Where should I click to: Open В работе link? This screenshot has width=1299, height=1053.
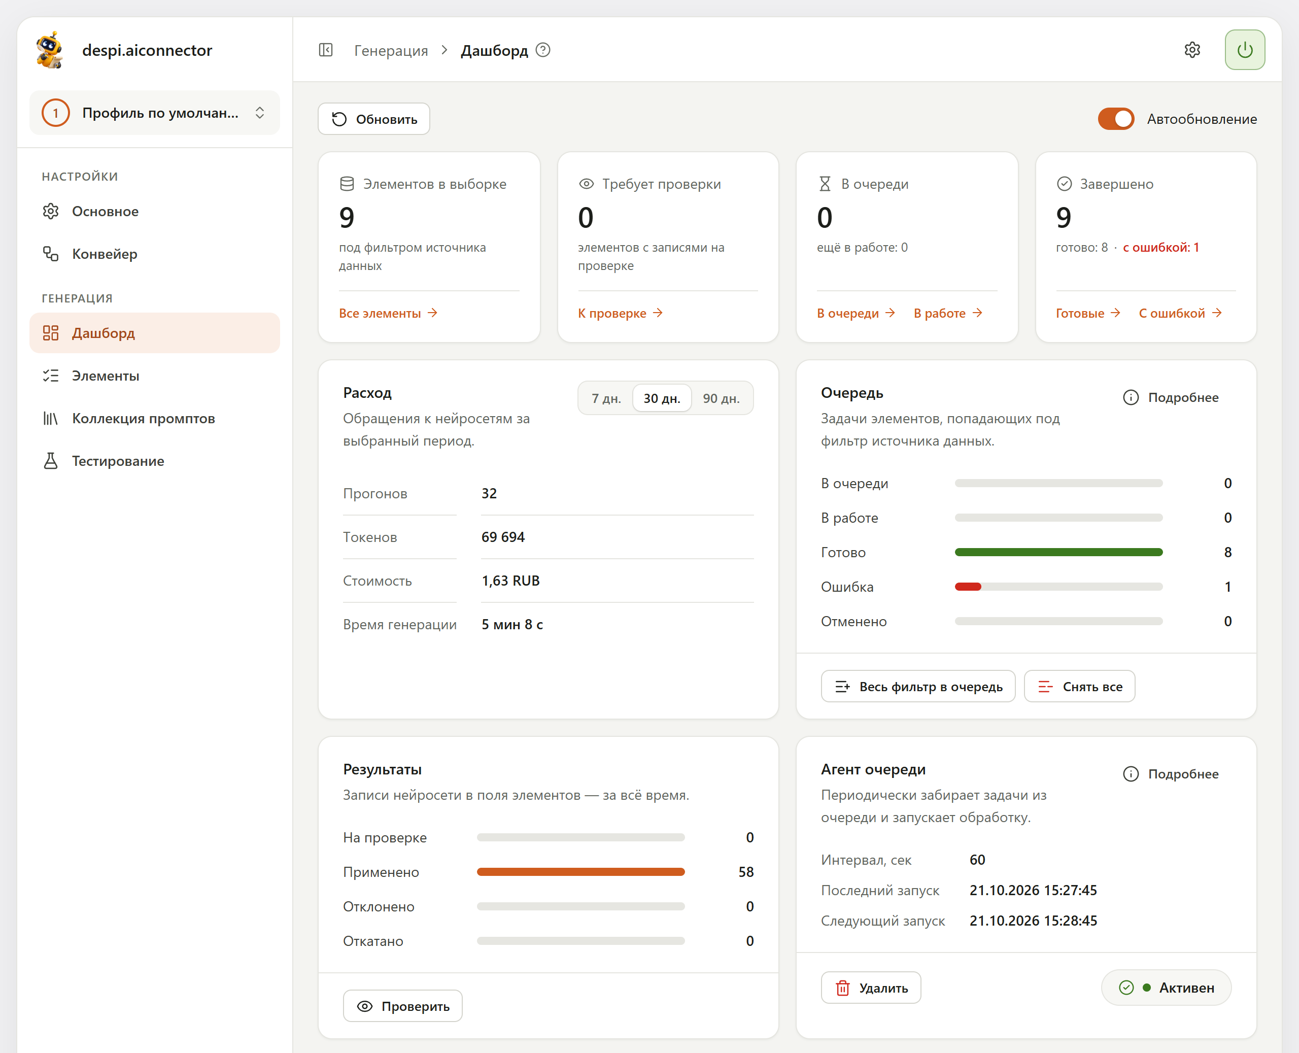948,313
